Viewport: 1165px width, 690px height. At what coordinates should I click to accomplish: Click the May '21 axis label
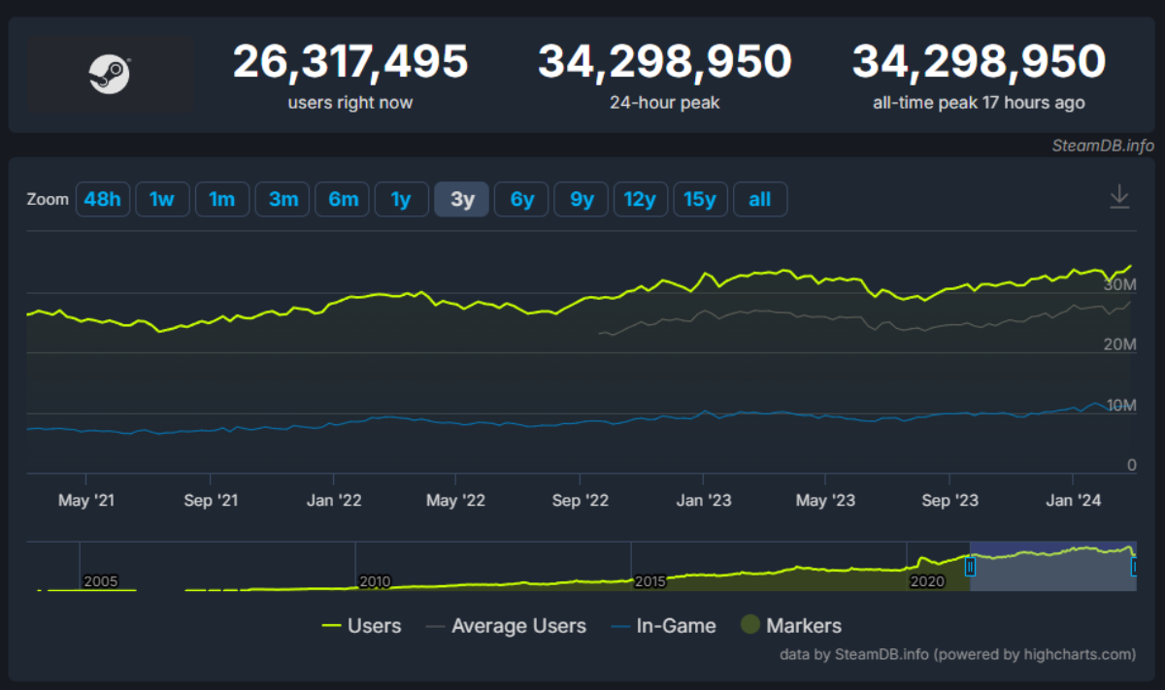[x=86, y=501]
